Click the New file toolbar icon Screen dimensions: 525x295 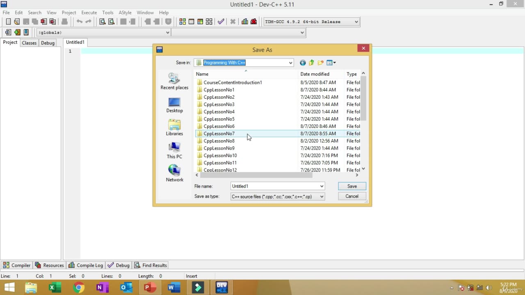tap(8, 22)
